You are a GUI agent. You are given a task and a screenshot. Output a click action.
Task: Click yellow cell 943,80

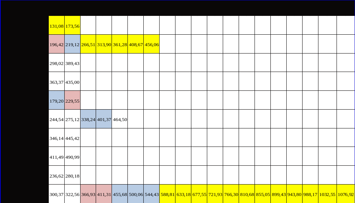point(294,194)
